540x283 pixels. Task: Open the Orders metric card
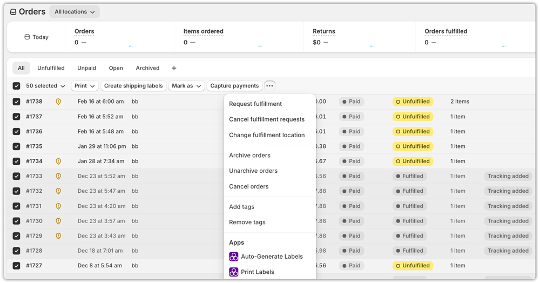119,37
